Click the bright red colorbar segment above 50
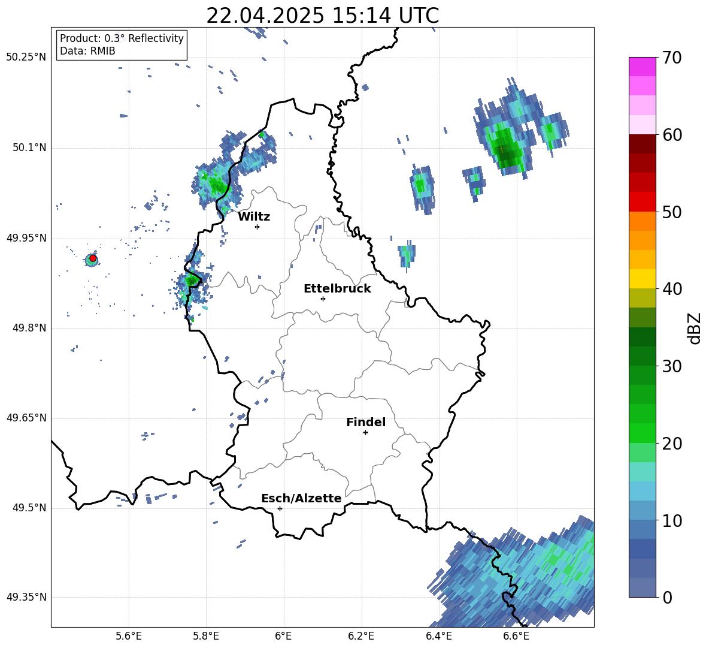 click(642, 202)
